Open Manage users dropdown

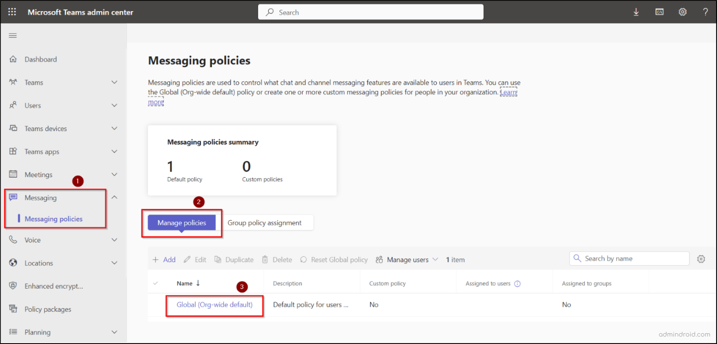pos(407,260)
